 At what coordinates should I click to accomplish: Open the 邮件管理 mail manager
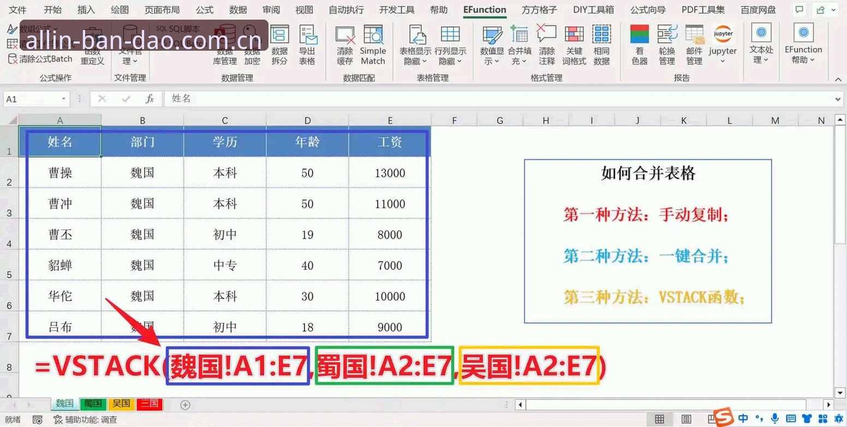tap(694, 45)
